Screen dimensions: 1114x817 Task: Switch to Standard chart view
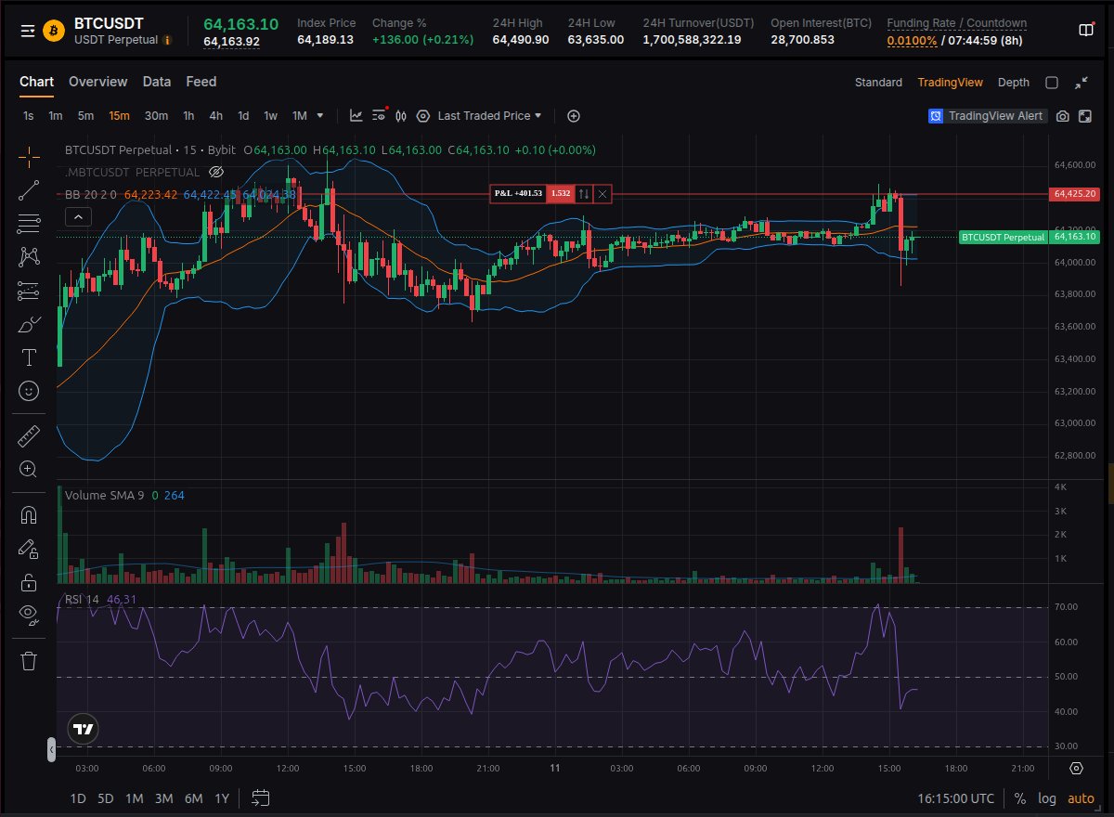(x=878, y=83)
